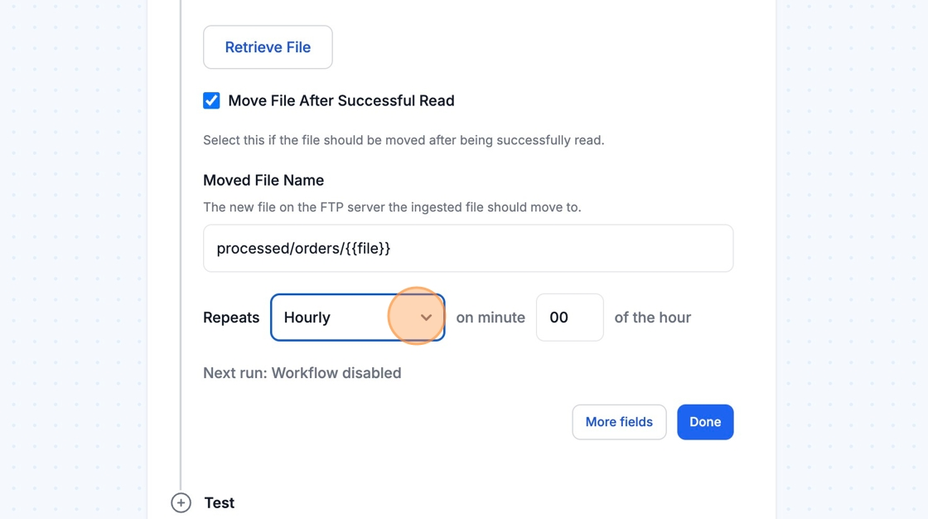Screen dimensions: 928x519
Task: Open the Test section title
Action: [220, 502]
